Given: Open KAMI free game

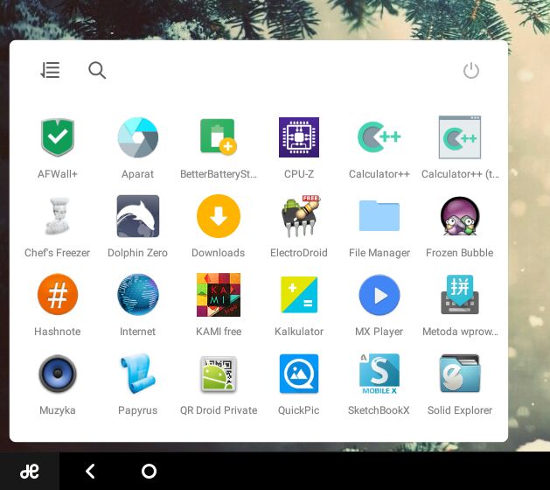Looking at the screenshot, I should 219,295.
